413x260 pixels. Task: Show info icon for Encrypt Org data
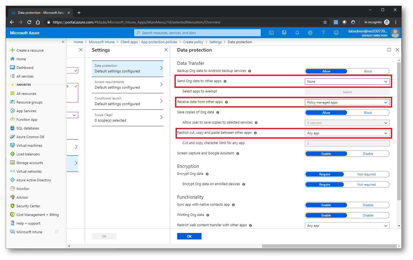[207, 174]
